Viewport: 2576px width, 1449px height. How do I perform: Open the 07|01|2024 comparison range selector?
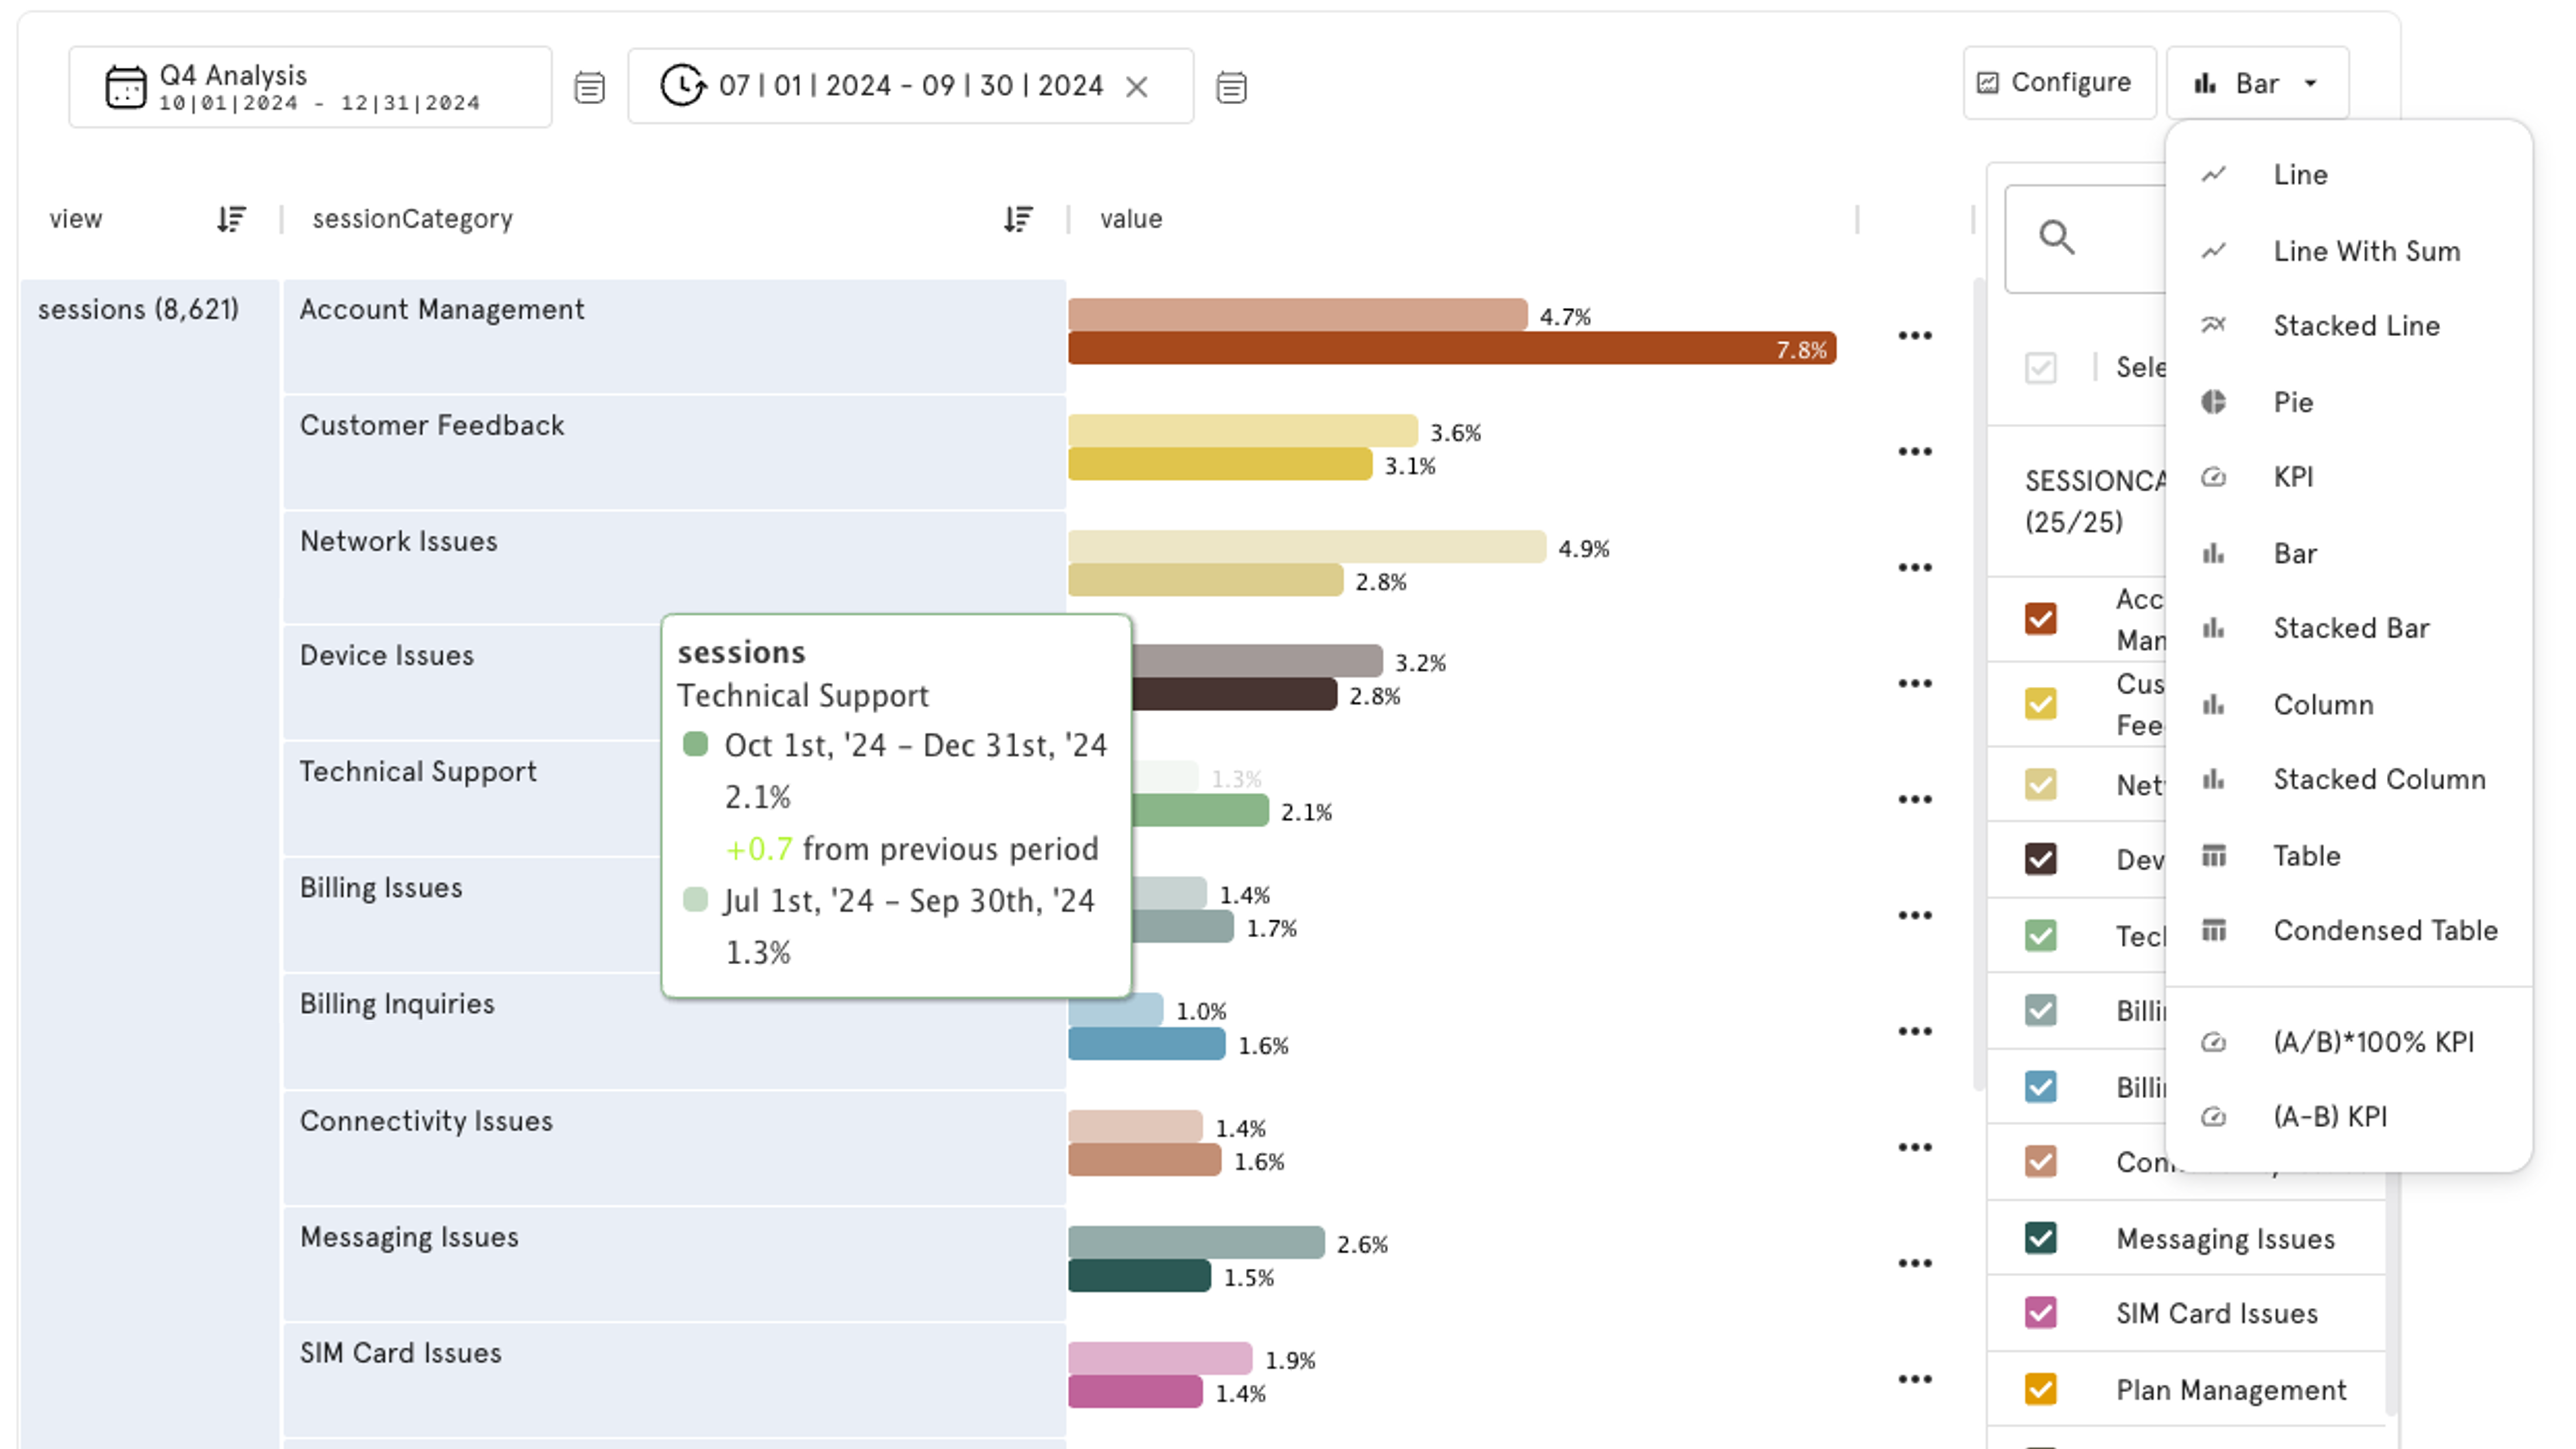(910, 86)
